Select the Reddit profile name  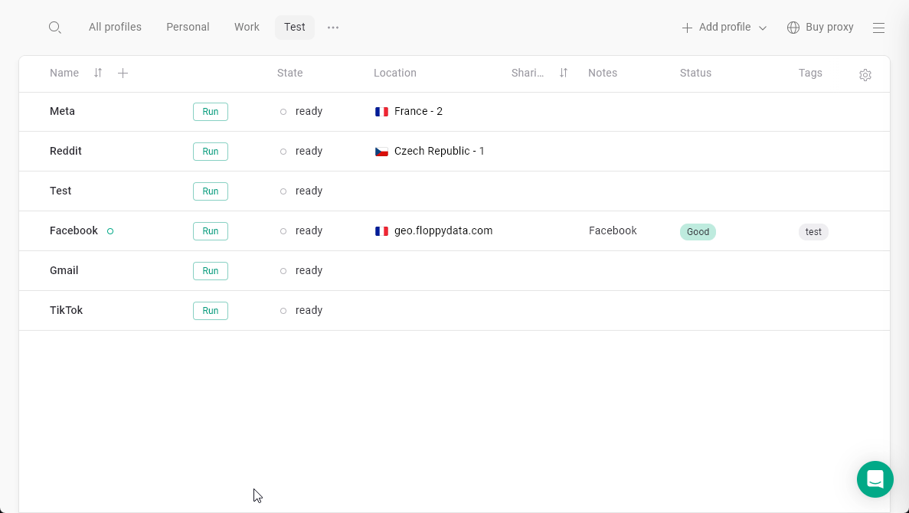click(66, 151)
